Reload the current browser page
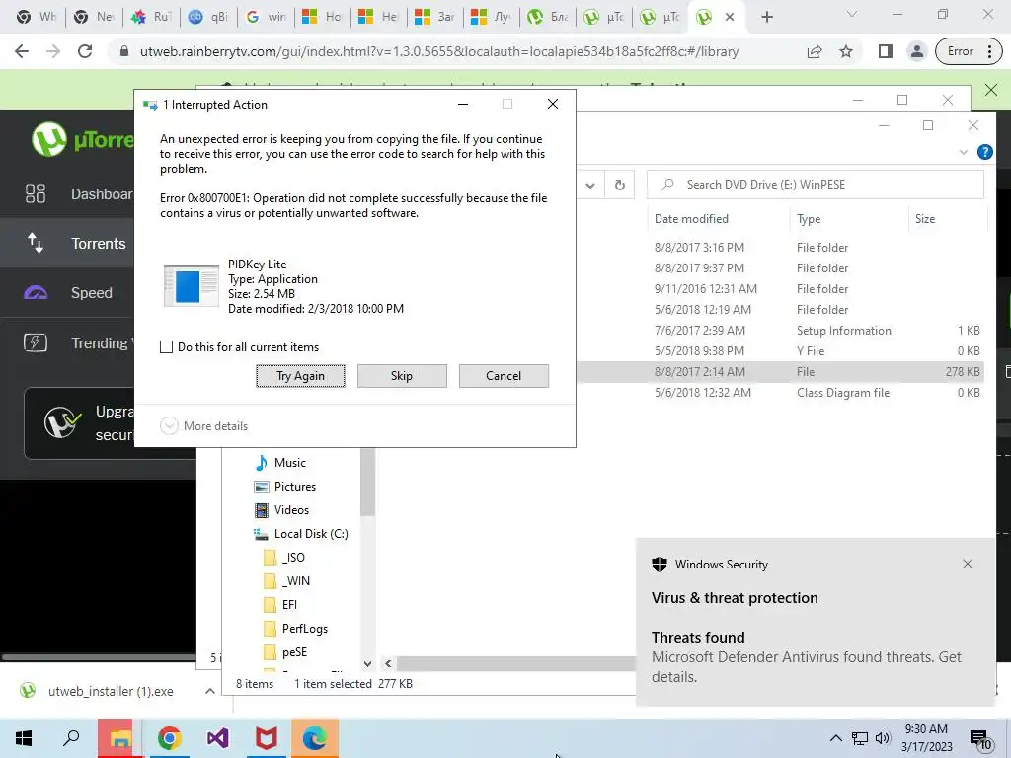 pyautogui.click(x=85, y=51)
